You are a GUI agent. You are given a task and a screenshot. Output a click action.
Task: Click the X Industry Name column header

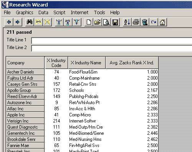[87, 63]
